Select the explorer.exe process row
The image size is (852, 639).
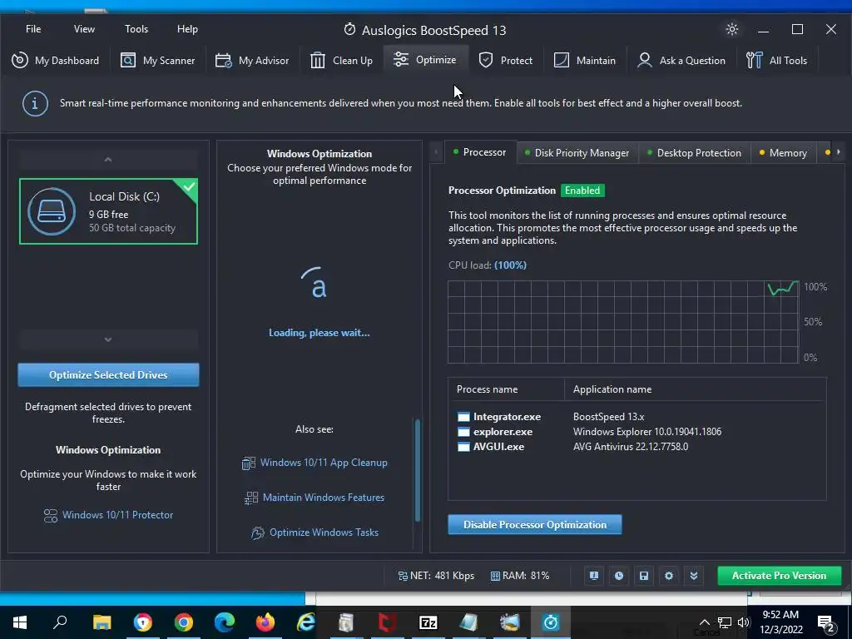(637, 432)
